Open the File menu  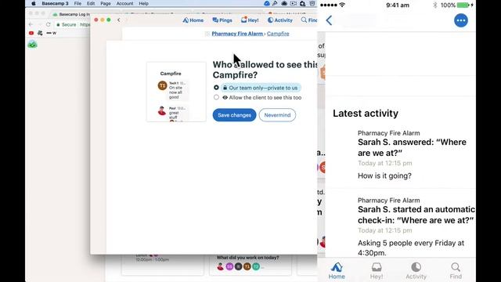[77, 3]
